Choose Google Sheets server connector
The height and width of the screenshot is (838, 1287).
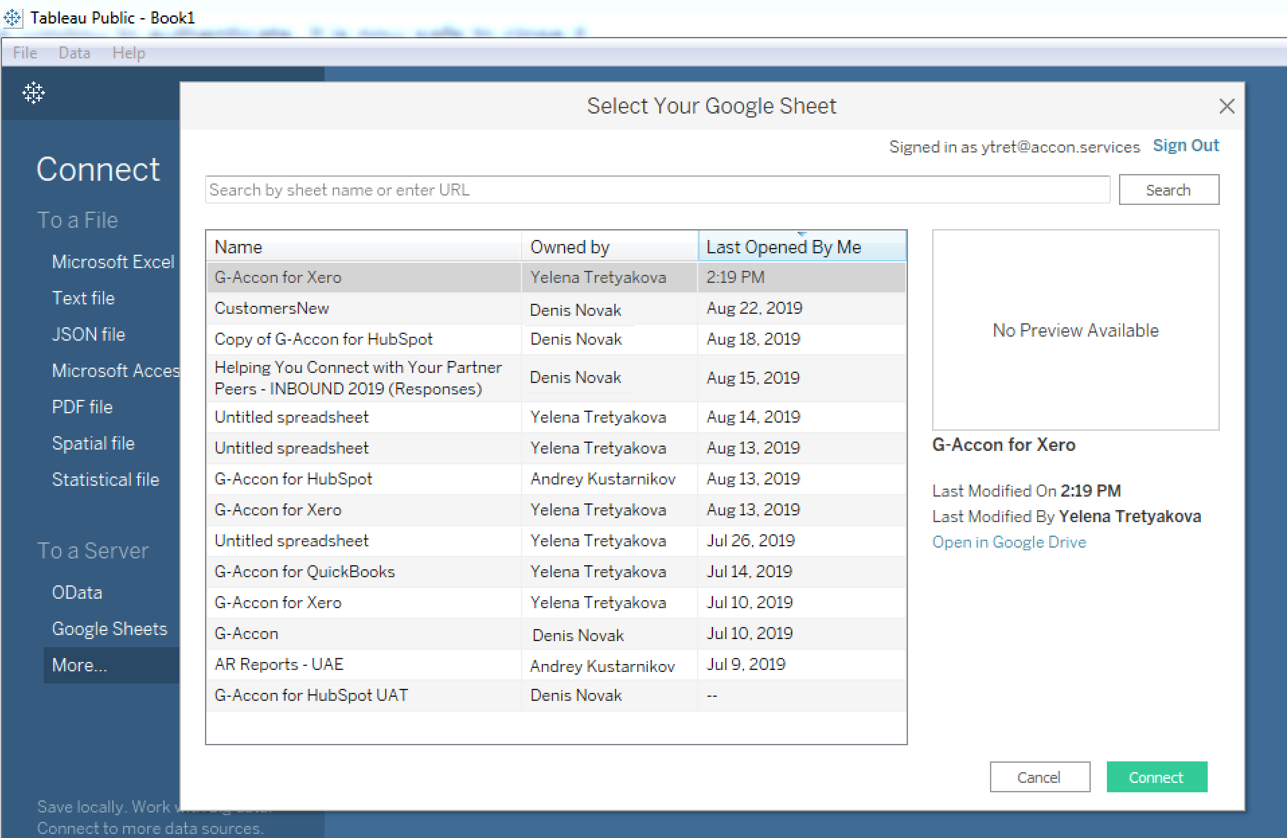pyautogui.click(x=110, y=629)
